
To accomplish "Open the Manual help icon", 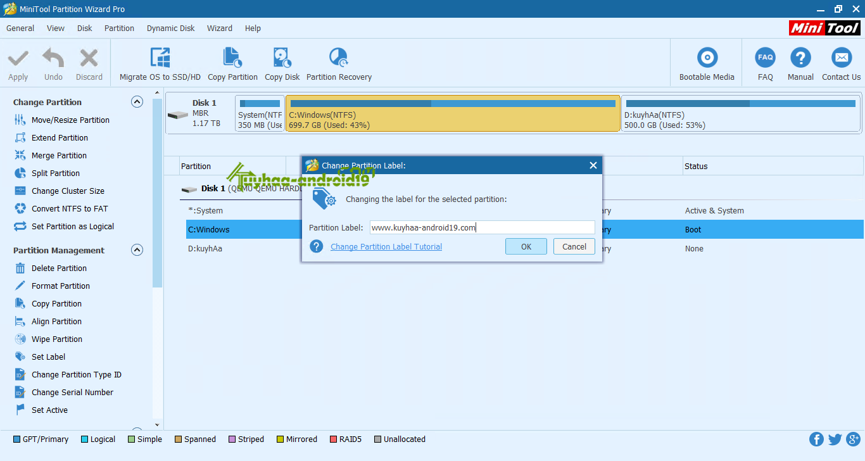I will point(800,58).
